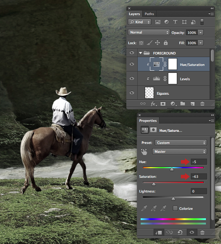Select the Hue/Saturation adjustment icon in Properties
The image size is (221, 244).
145,130
